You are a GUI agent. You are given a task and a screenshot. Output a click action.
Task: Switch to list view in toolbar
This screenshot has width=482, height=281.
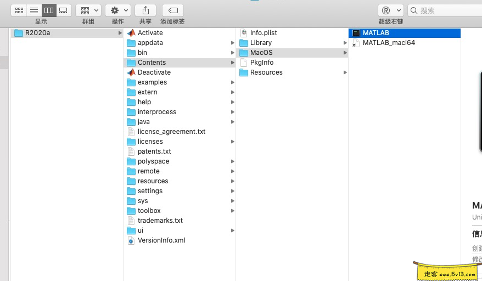33,10
